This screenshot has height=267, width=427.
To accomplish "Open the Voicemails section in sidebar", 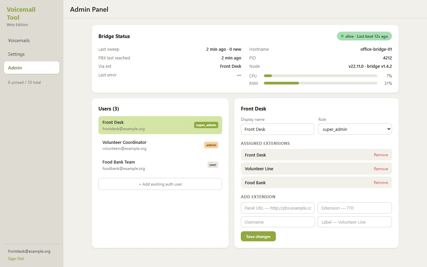I will pos(32,40).
